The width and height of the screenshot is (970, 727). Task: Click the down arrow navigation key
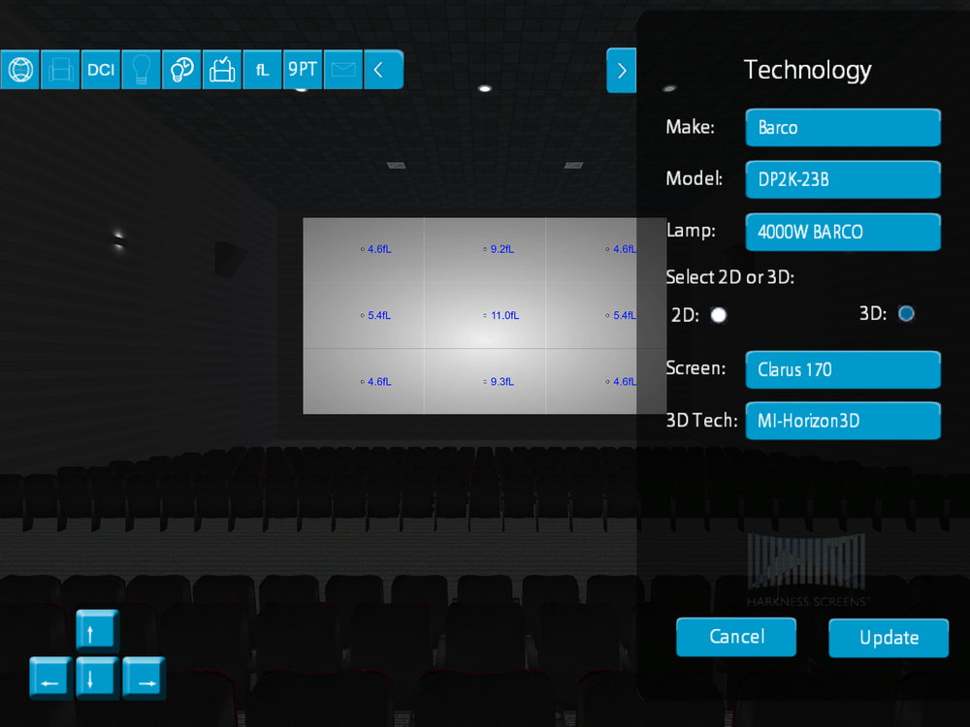pyautogui.click(x=97, y=679)
